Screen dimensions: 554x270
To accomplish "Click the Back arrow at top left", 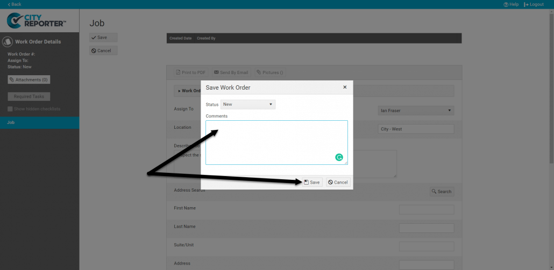I will pyautogui.click(x=15, y=4).
